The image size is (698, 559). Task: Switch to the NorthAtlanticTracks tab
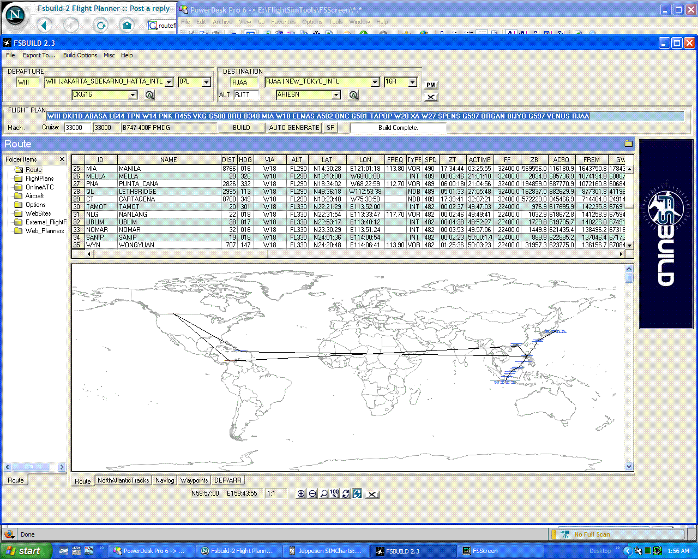123,480
